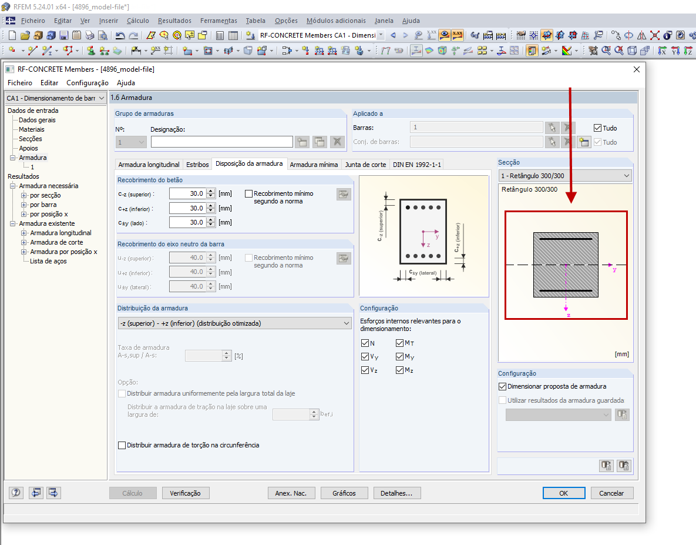Uncheck internal force Vy checkbox

tap(365, 357)
